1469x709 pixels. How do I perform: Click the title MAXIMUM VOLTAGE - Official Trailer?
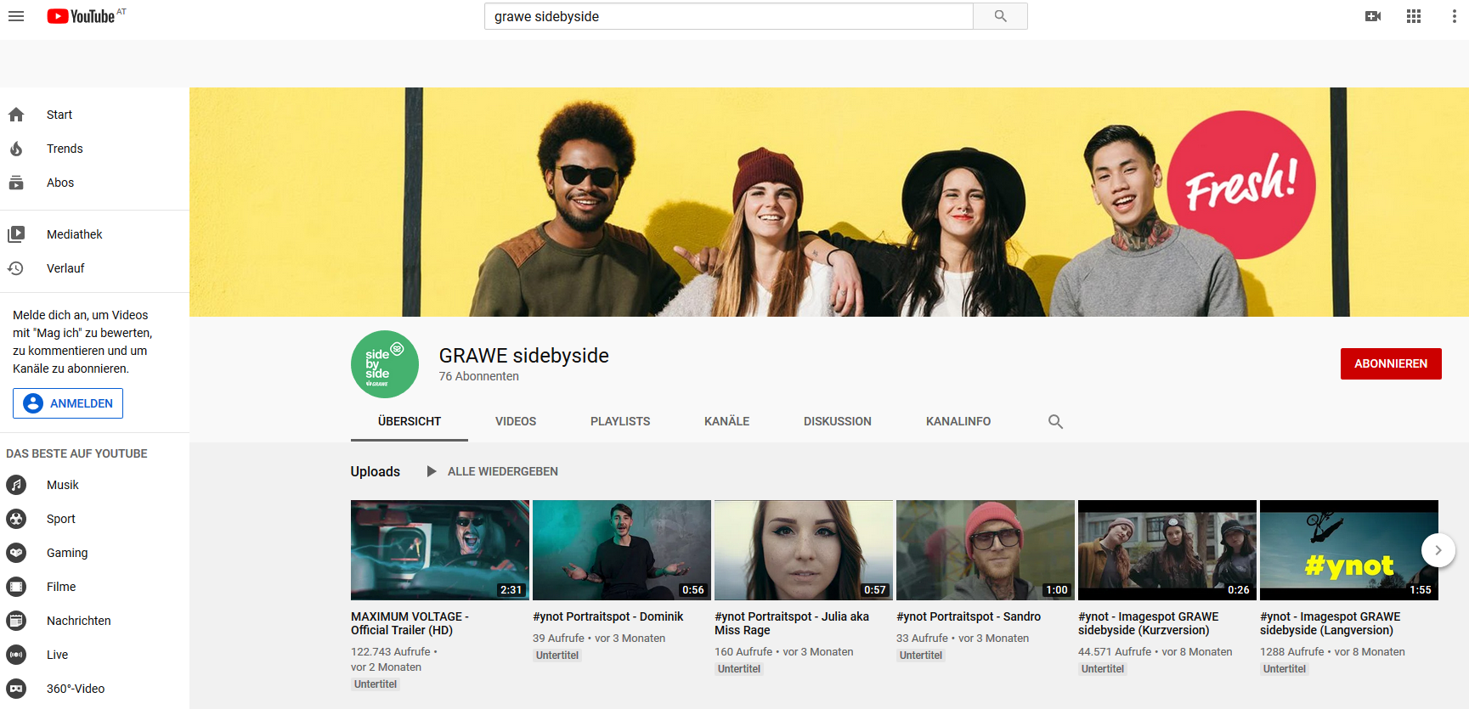(x=410, y=623)
